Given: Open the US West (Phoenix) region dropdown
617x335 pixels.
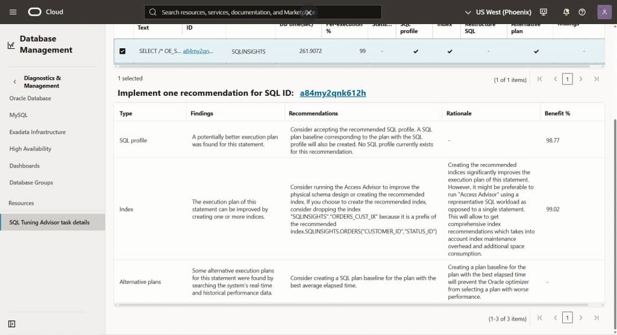Looking at the screenshot, I should (x=498, y=12).
